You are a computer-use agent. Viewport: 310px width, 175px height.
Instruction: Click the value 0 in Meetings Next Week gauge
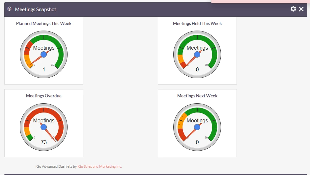pyautogui.click(x=197, y=142)
